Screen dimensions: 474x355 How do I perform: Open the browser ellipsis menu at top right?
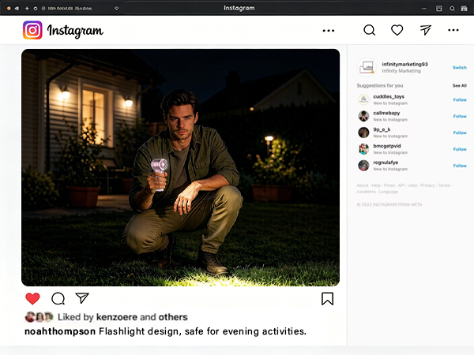coord(424,9)
